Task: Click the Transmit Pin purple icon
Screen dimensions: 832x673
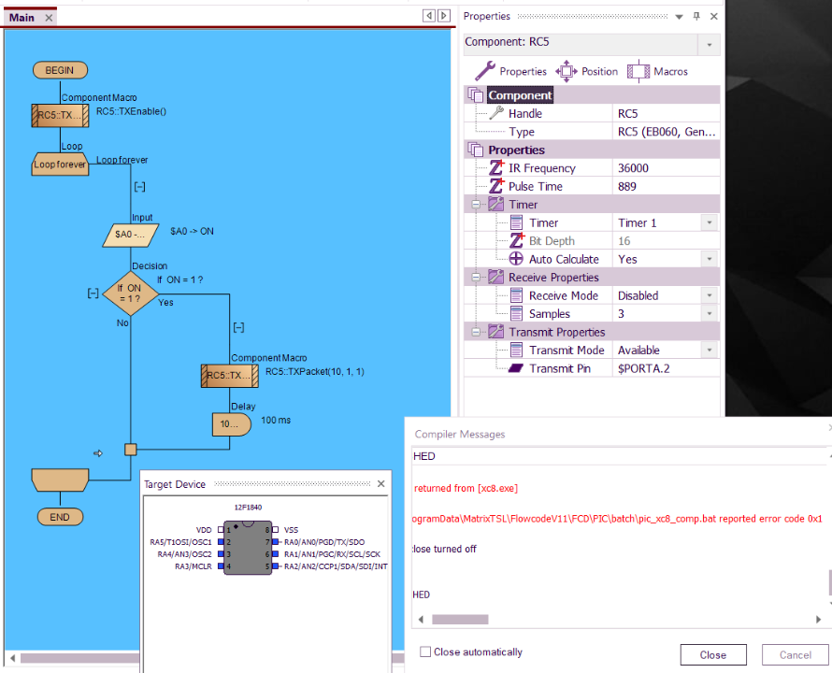Action: pos(516,368)
